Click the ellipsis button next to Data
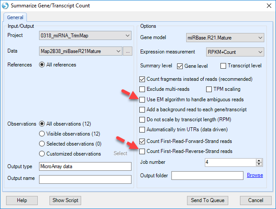The height and width of the screenshot is (209, 276). 128,51
